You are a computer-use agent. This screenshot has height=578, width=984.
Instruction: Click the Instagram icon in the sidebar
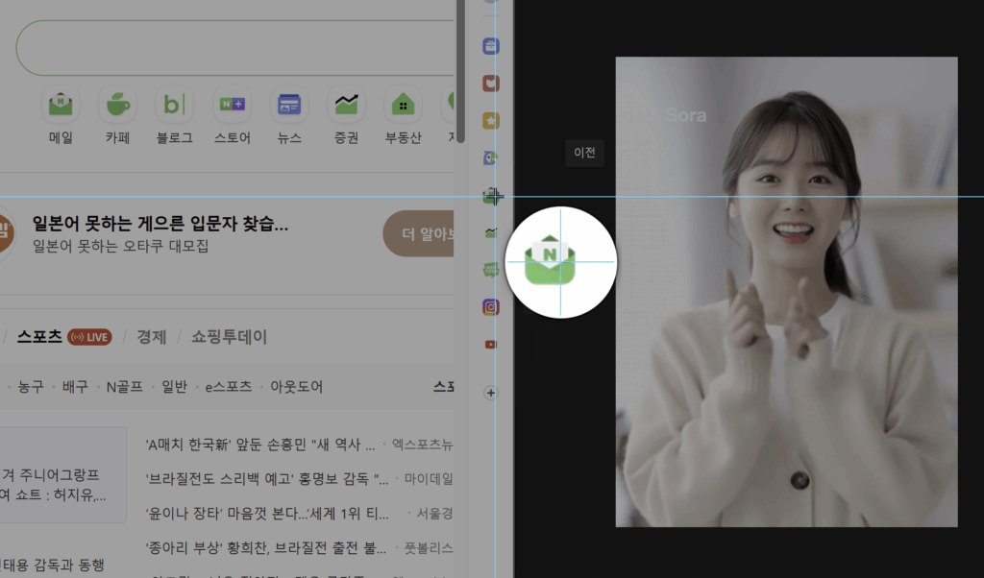pos(491,307)
